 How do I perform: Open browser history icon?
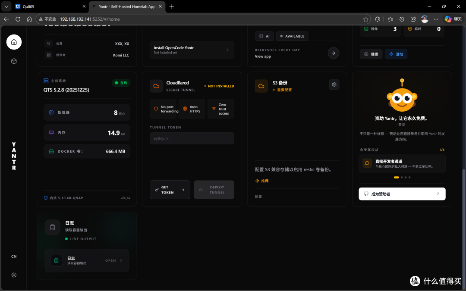coord(402,19)
